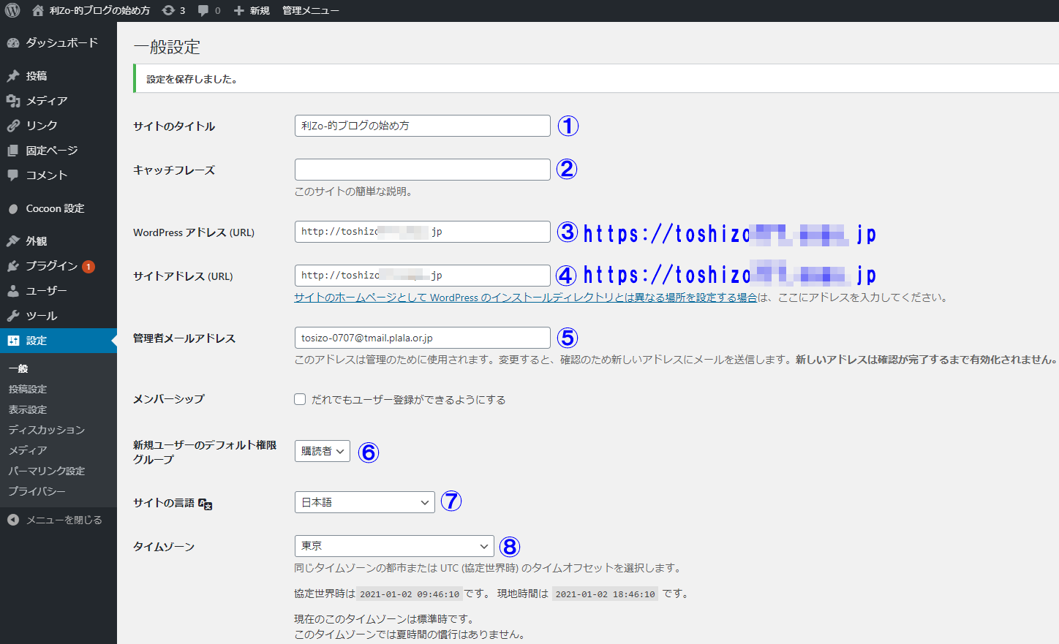Go to パーマリンク設定 submenu
The height and width of the screenshot is (644, 1059).
[46, 471]
